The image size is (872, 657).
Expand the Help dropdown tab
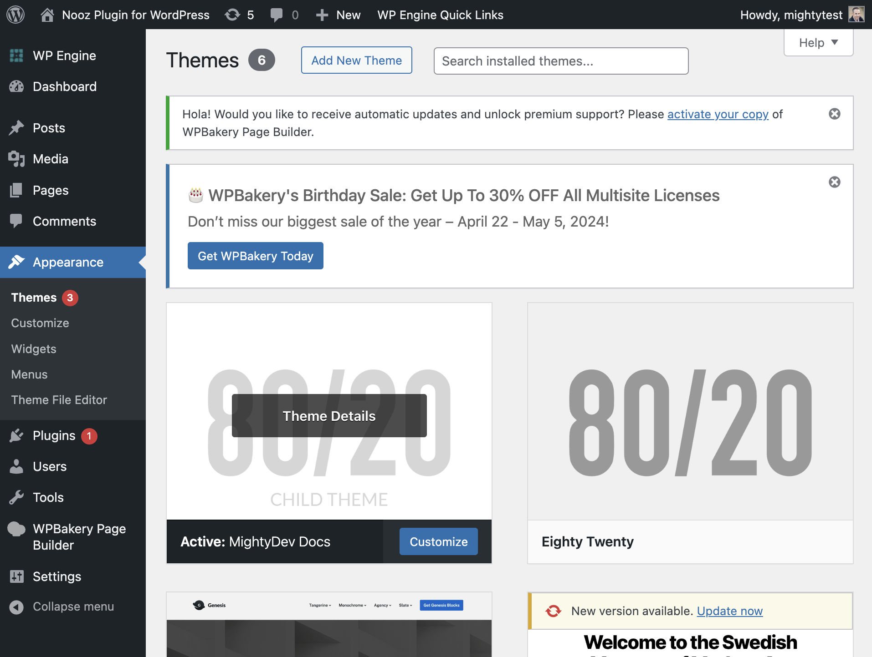(818, 43)
